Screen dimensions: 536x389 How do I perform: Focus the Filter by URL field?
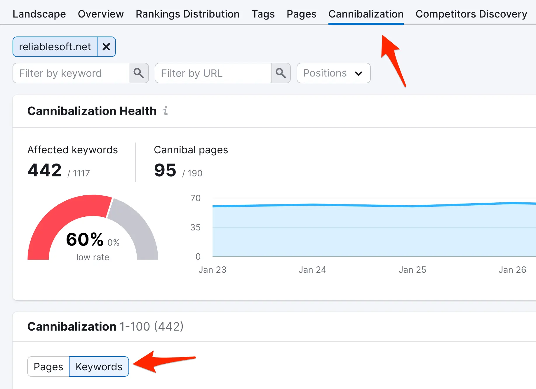[x=213, y=73]
